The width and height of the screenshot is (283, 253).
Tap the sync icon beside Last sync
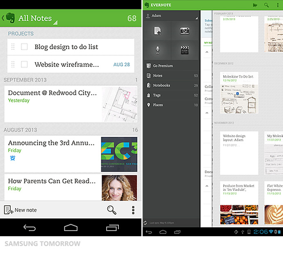[145, 223]
